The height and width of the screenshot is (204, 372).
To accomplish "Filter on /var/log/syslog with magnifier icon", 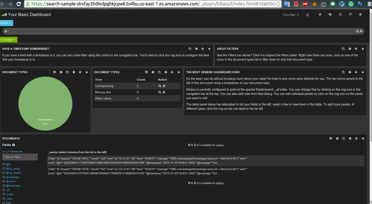I will click(160, 86).
